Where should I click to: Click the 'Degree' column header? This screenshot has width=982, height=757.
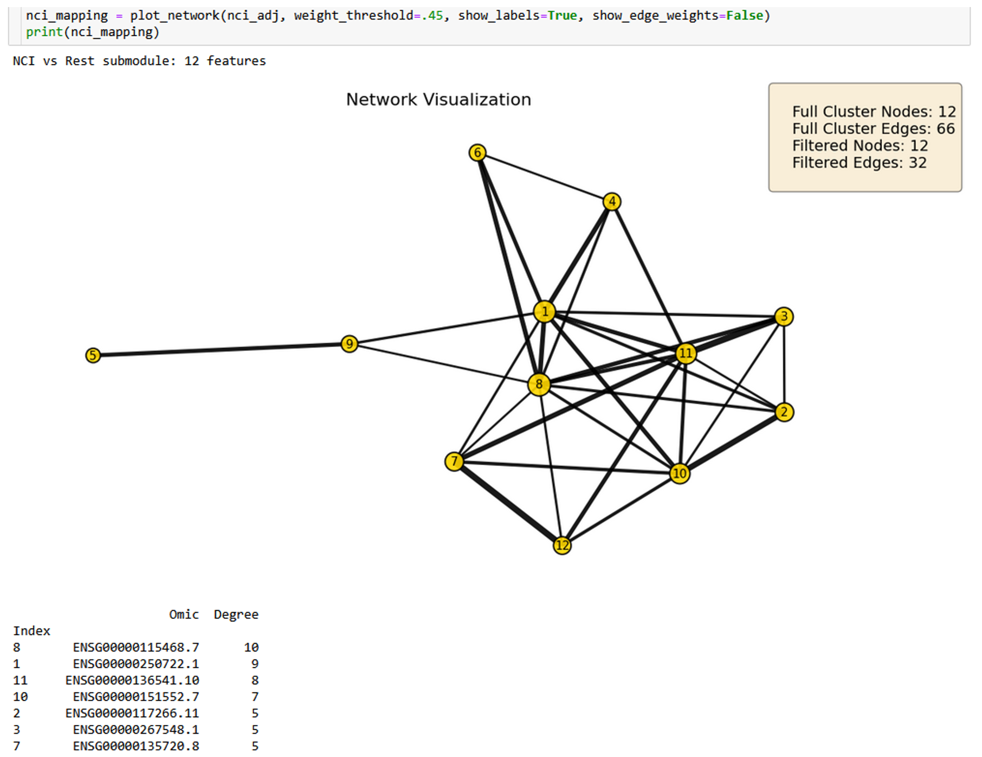click(x=236, y=614)
